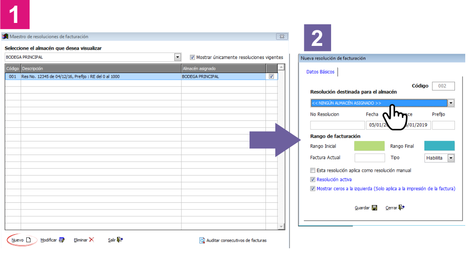The height and width of the screenshot is (259, 469).
Task: Click the red X Eliminar icon
Action: coord(91,240)
